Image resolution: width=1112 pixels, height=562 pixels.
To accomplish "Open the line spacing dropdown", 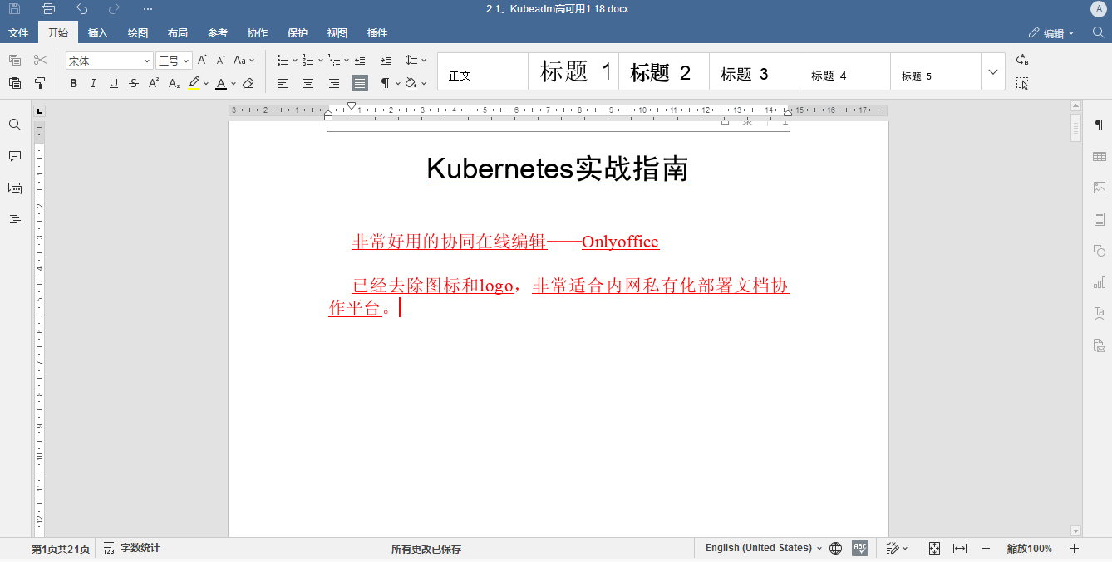I will [x=416, y=61].
